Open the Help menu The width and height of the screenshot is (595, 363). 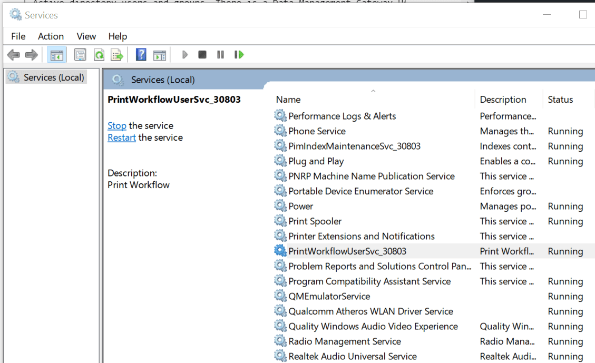click(118, 36)
